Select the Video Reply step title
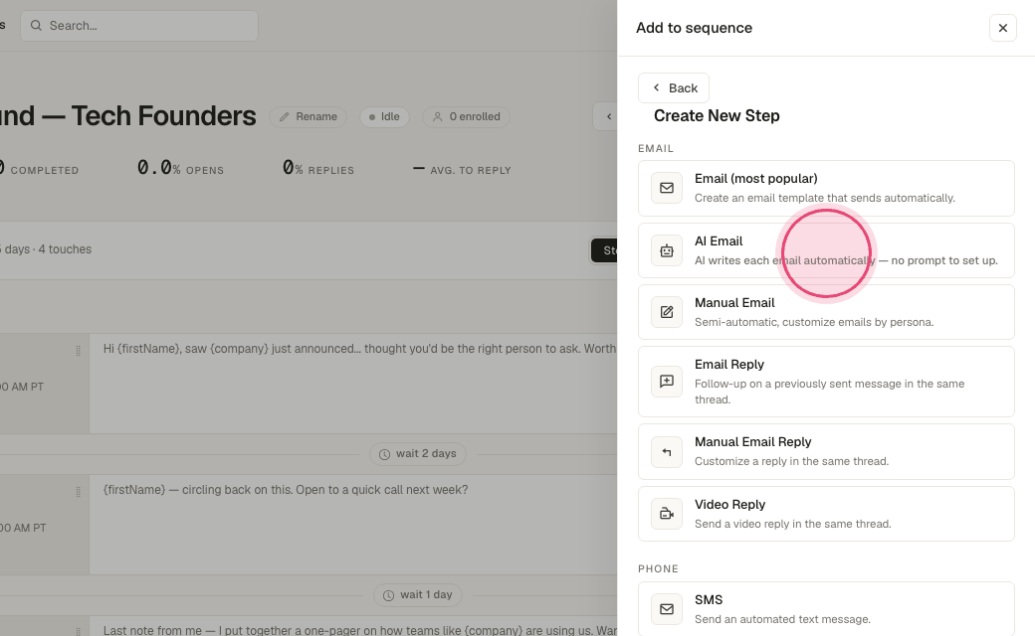The image size is (1035, 636). pyautogui.click(x=730, y=504)
